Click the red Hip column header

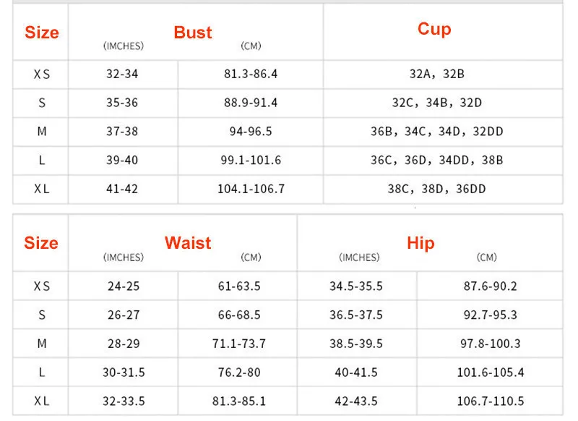420,243
